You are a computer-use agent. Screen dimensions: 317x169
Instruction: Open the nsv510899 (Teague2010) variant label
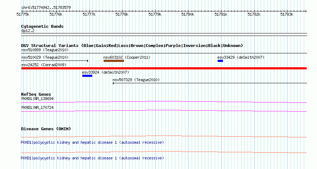click(x=45, y=50)
